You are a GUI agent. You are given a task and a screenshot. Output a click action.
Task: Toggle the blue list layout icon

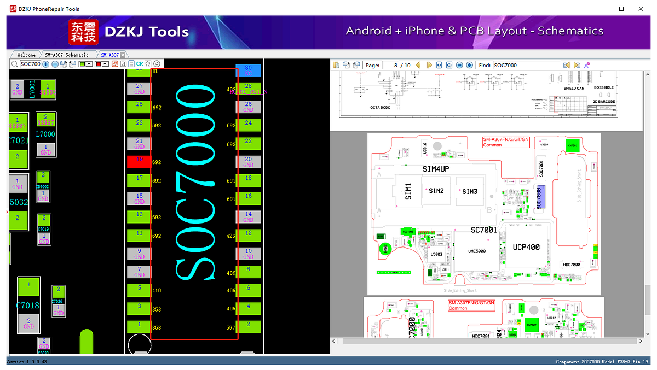(x=131, y=63)
